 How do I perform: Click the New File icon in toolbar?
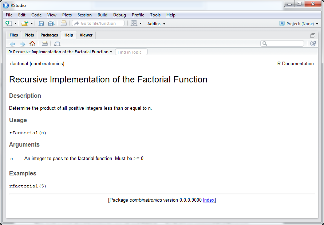[x=9, y=23]
